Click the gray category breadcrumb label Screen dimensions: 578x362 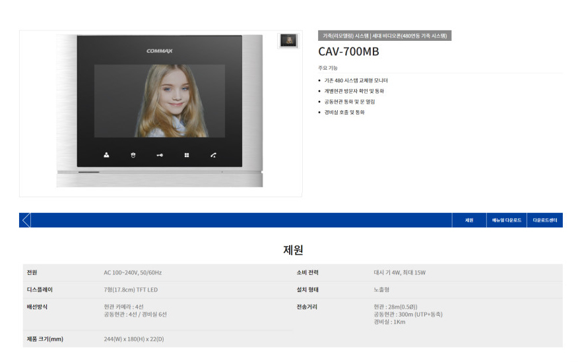(385, 36)
